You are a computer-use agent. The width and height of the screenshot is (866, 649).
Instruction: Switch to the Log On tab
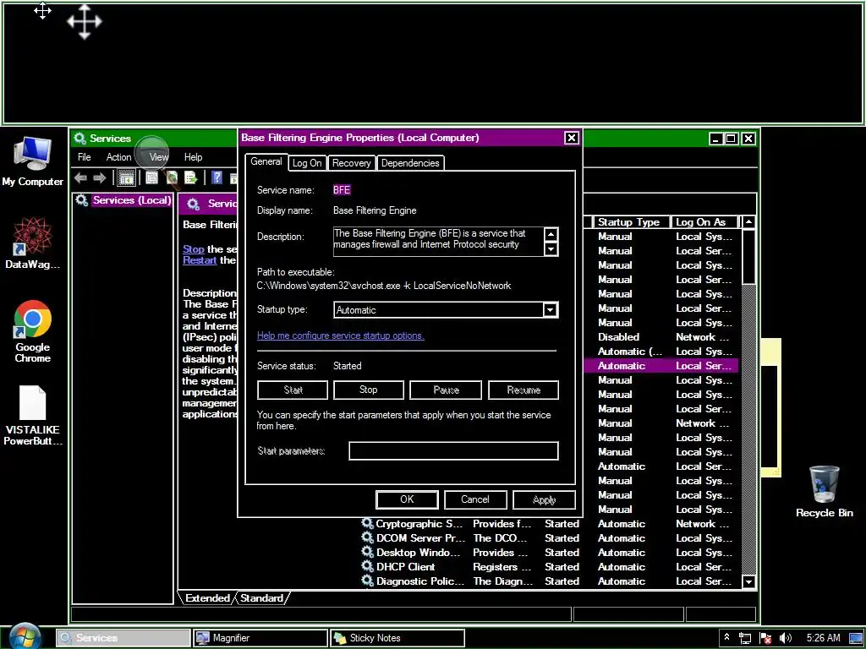pyautogui.click(x=307, y=163)
